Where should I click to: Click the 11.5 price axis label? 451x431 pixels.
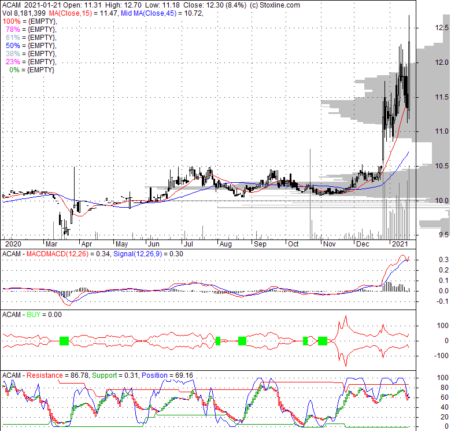pos(442,97)
